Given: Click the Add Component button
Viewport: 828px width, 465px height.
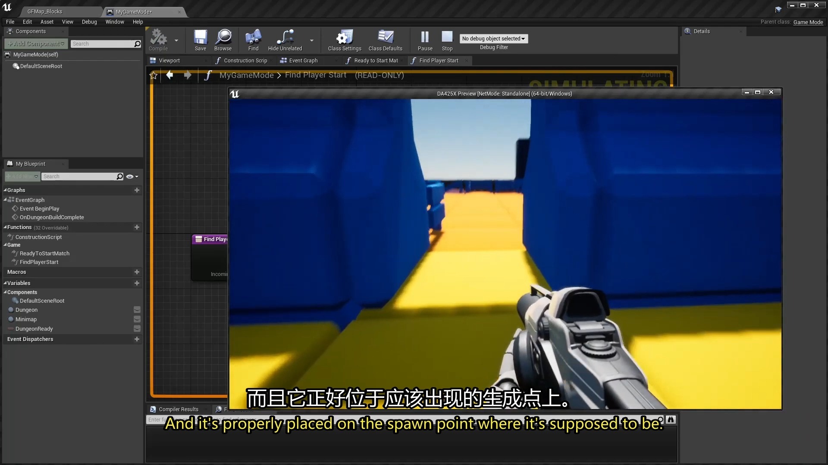Looking at the screenshot, I should coord(36,44).
